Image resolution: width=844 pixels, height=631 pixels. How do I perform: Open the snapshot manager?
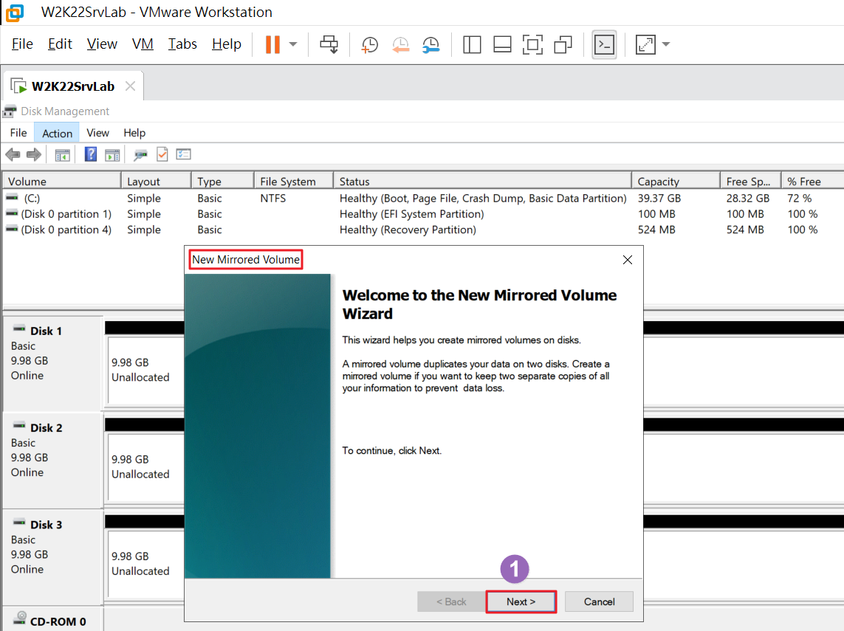[x=431, y=44]
